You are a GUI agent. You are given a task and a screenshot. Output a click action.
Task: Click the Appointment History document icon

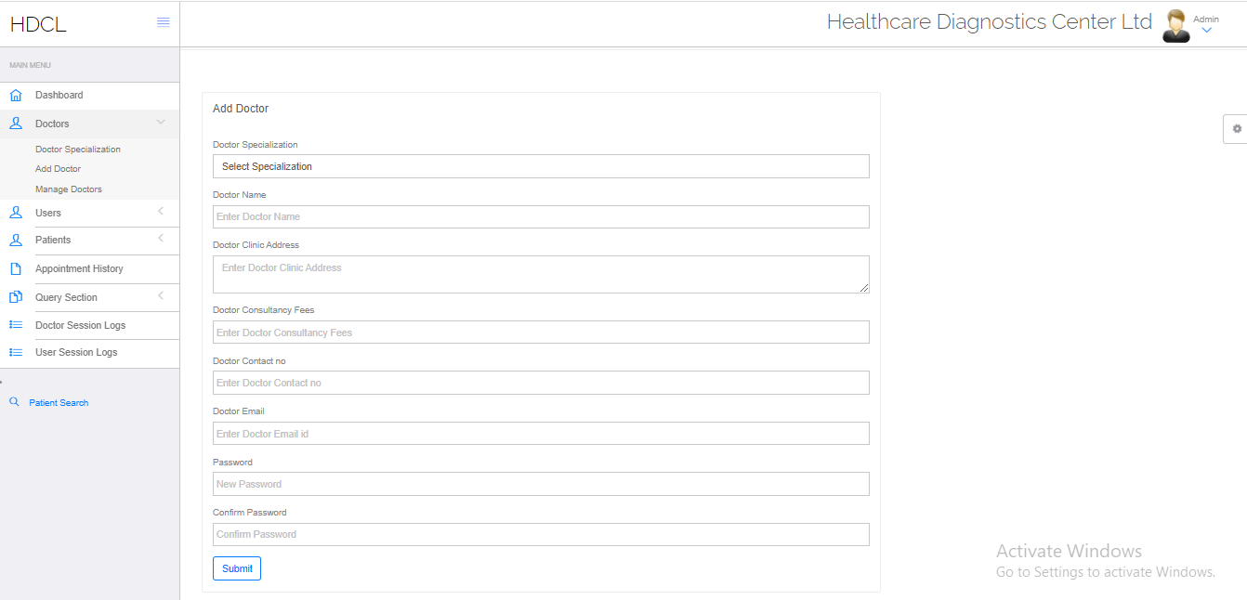tap(15, 268)
